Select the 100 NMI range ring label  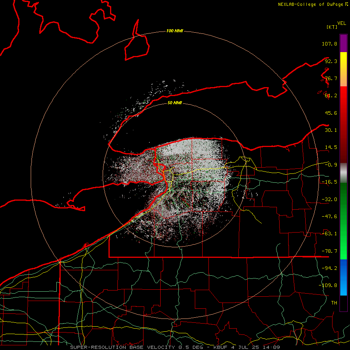[x=175, y=31]
